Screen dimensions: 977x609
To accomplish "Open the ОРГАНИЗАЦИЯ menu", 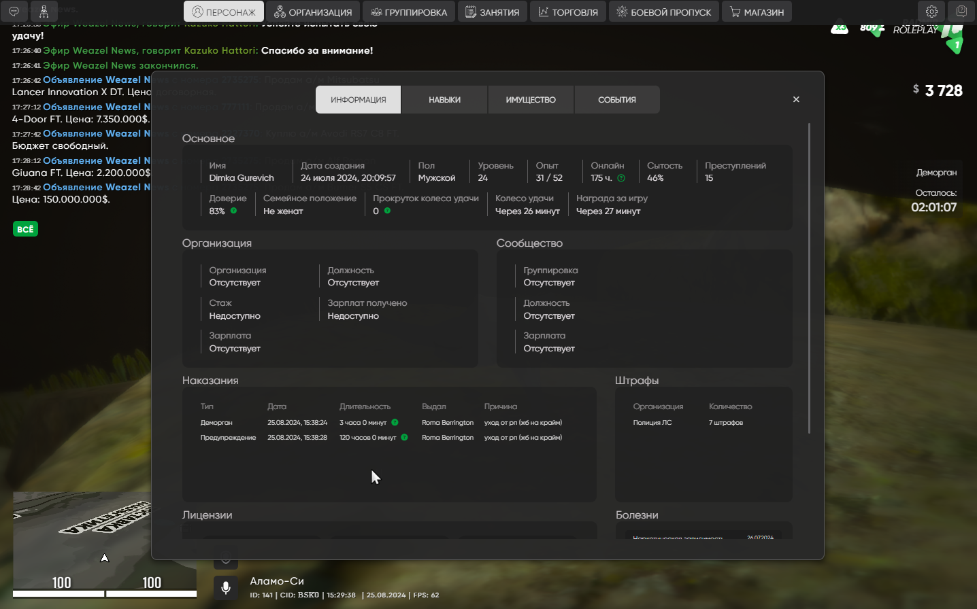I will coord(313,12).
